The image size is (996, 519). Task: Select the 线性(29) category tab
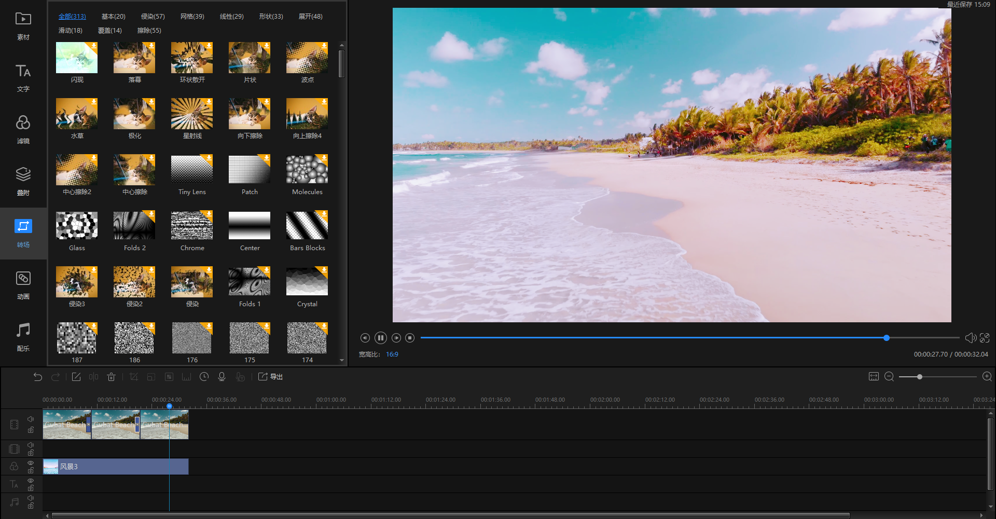231,17
